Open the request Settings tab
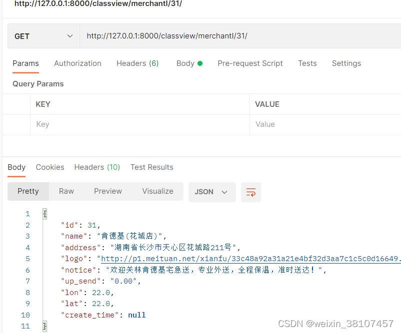Viewport: 401px width, 333px height. 346,63
